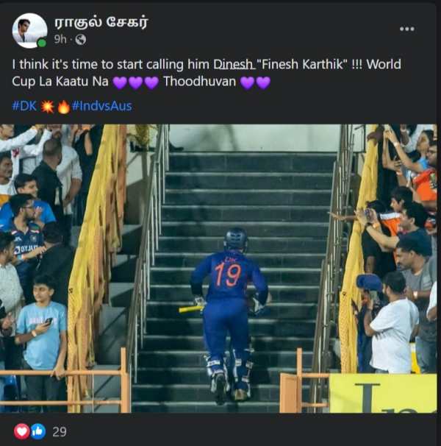Open the #DK hashtag
The height and width of the screenshot is (446, 441).
(24, 105)
